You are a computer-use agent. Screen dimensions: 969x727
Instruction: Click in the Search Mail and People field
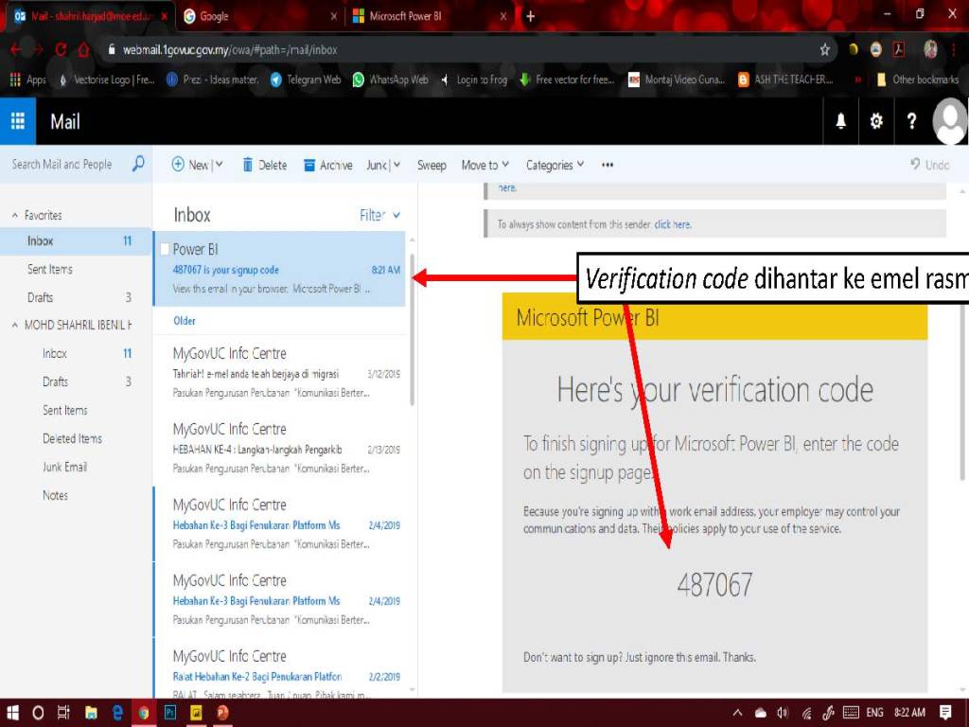point(62,165)
